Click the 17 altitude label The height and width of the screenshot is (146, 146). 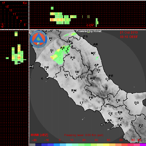coord(3,3)
